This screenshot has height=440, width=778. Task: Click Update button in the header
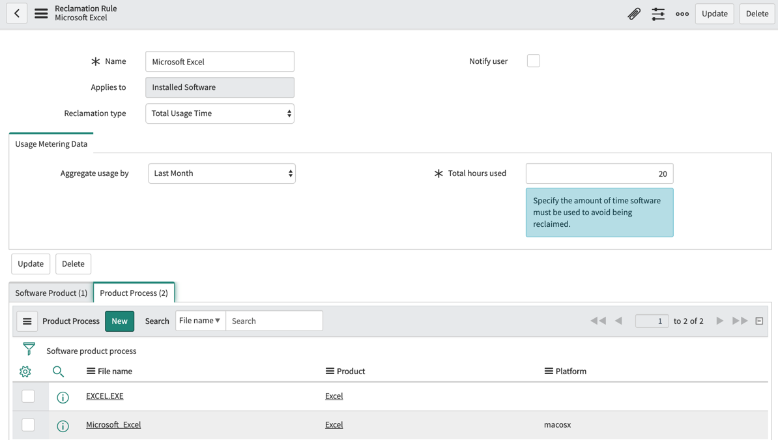point(715,14)
